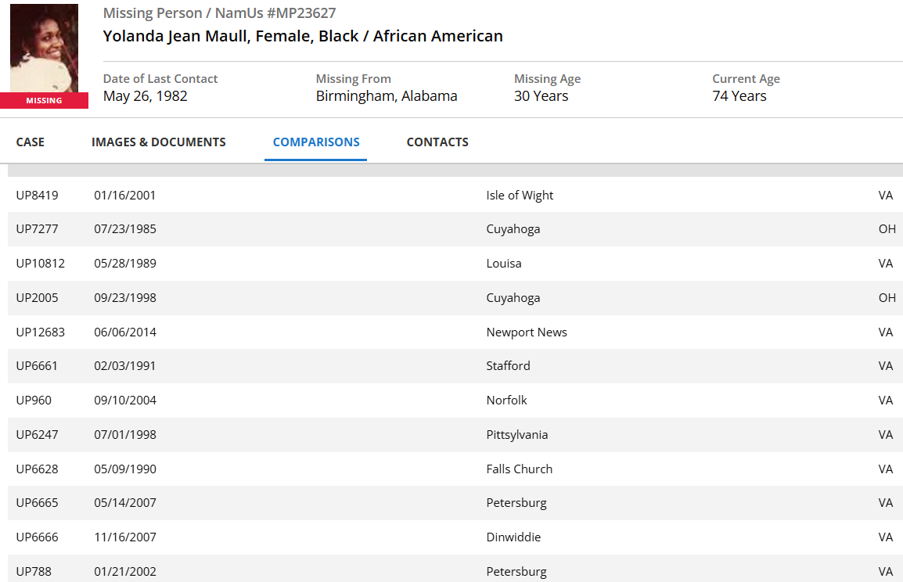This screenshot has width=903, height=582.
Task: Click the VA state in UP960 row
Action: [x=885, y=401]
